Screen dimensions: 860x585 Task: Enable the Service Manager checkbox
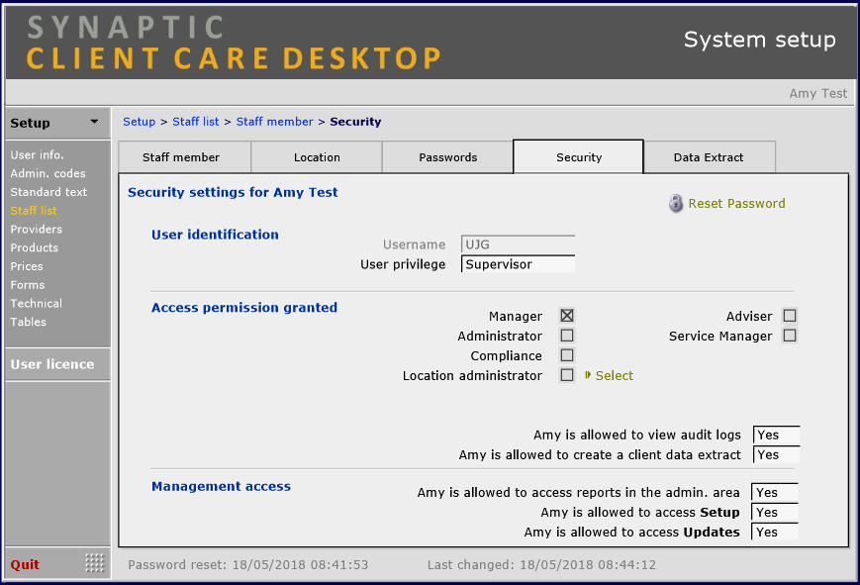point(790,336)
